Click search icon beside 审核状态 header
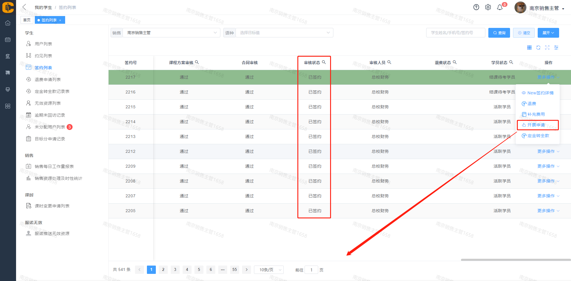The image size is (571, 281). (x=324, y=62)
